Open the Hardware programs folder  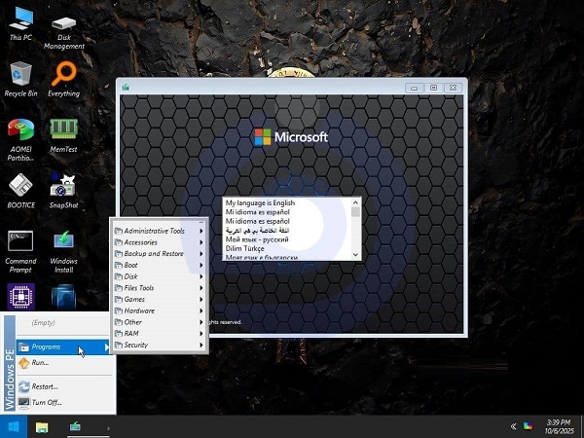160,311
